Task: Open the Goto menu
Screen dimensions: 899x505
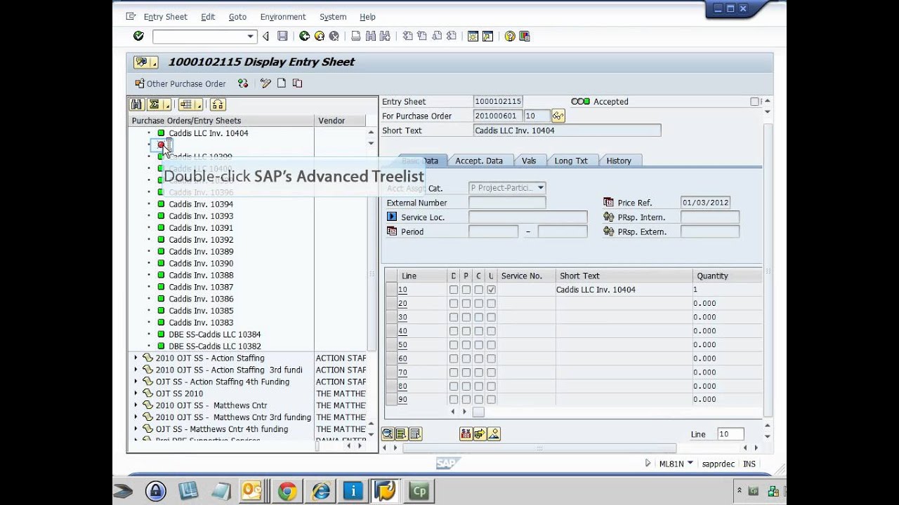Action: click(237, 17)
